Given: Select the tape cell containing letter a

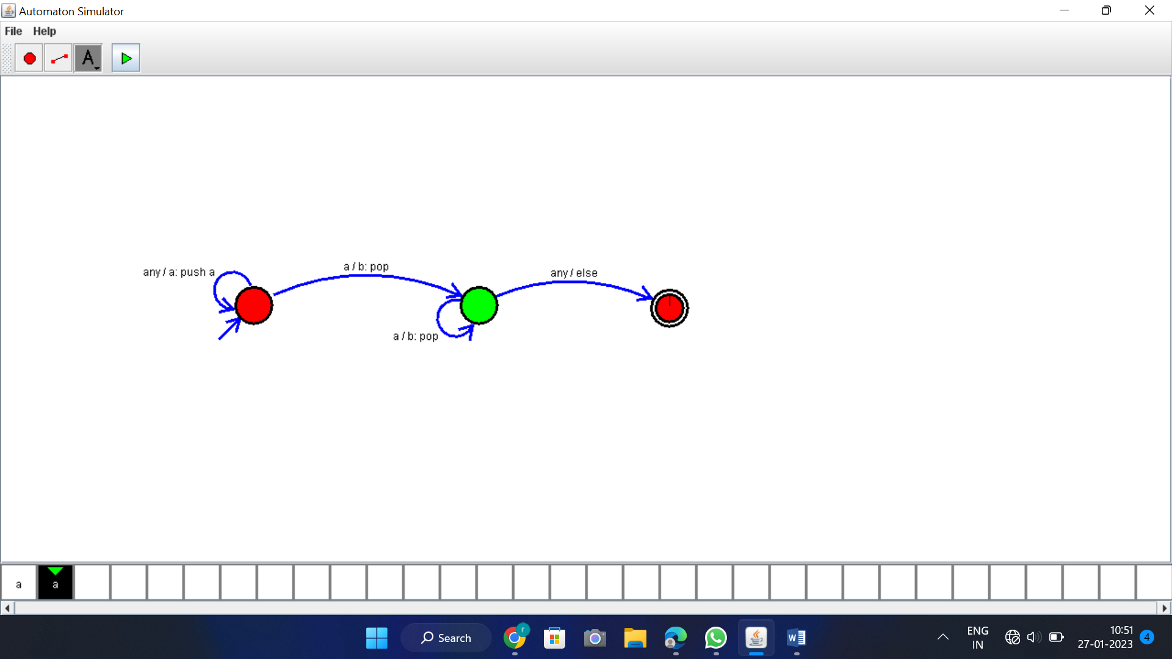Looking at the screenshot, I should pos(19,583).
